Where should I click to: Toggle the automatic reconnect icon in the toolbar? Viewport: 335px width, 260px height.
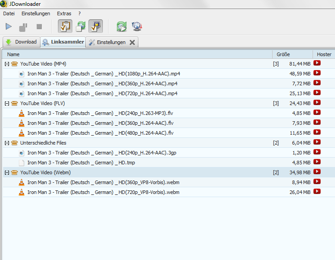click(x=81, y=26)
